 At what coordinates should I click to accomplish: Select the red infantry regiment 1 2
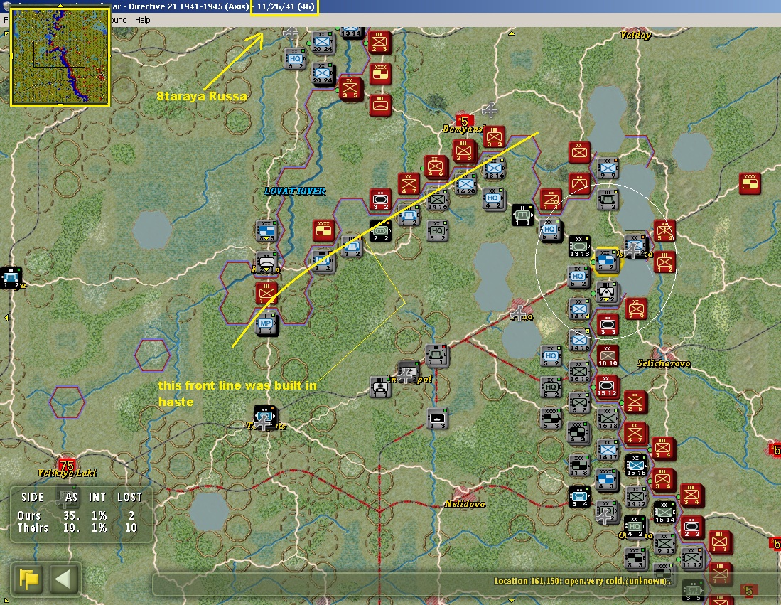pyautogui.click(x=664, y=262)
